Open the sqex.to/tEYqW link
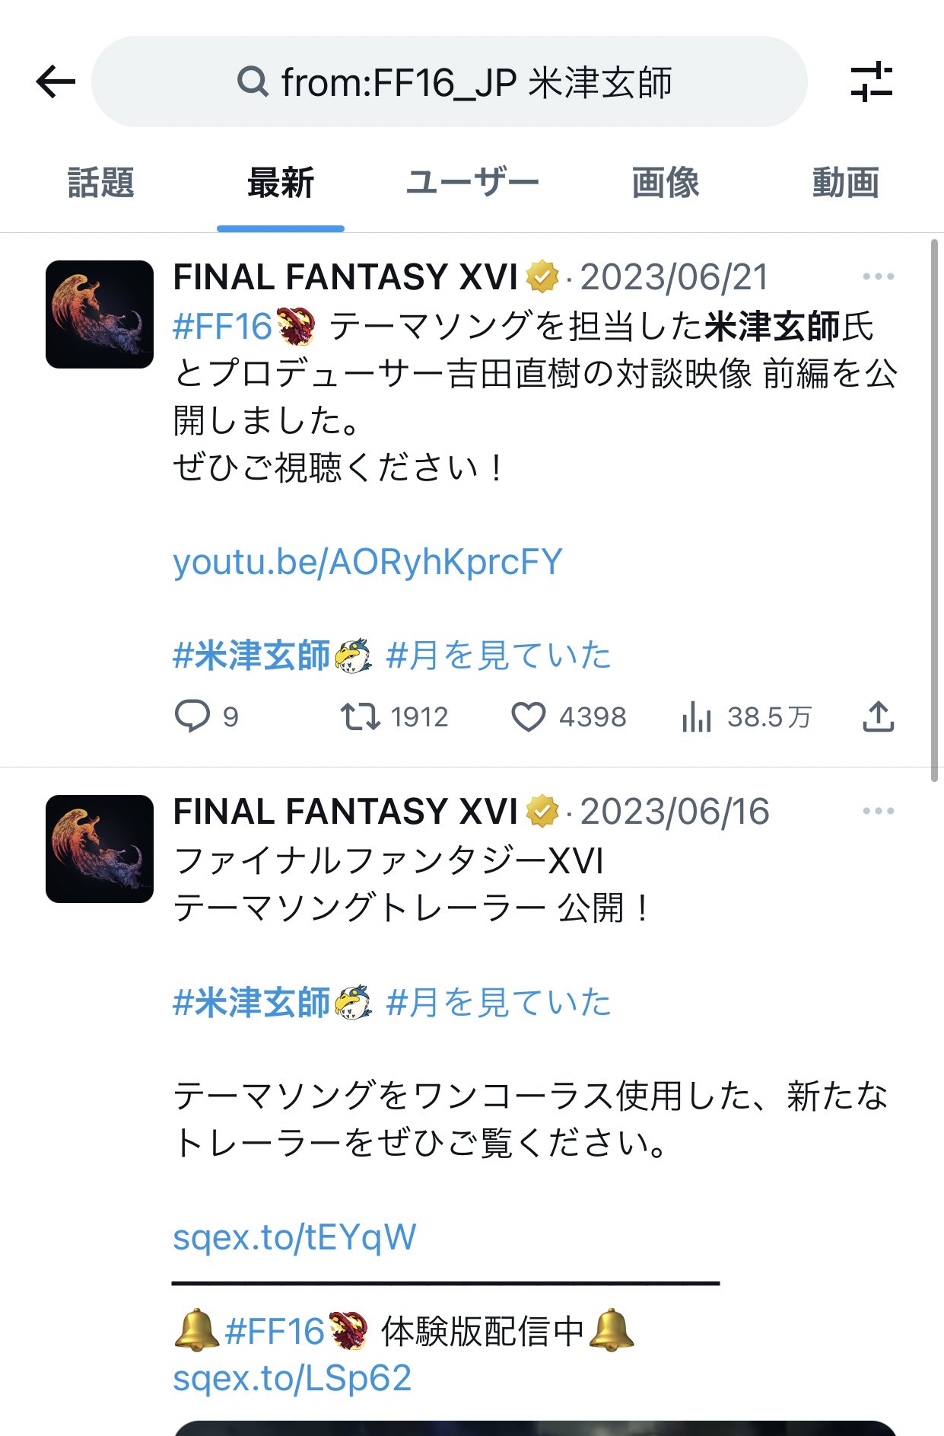This screenshot has width=944, height=1436. pos(294,1237)
